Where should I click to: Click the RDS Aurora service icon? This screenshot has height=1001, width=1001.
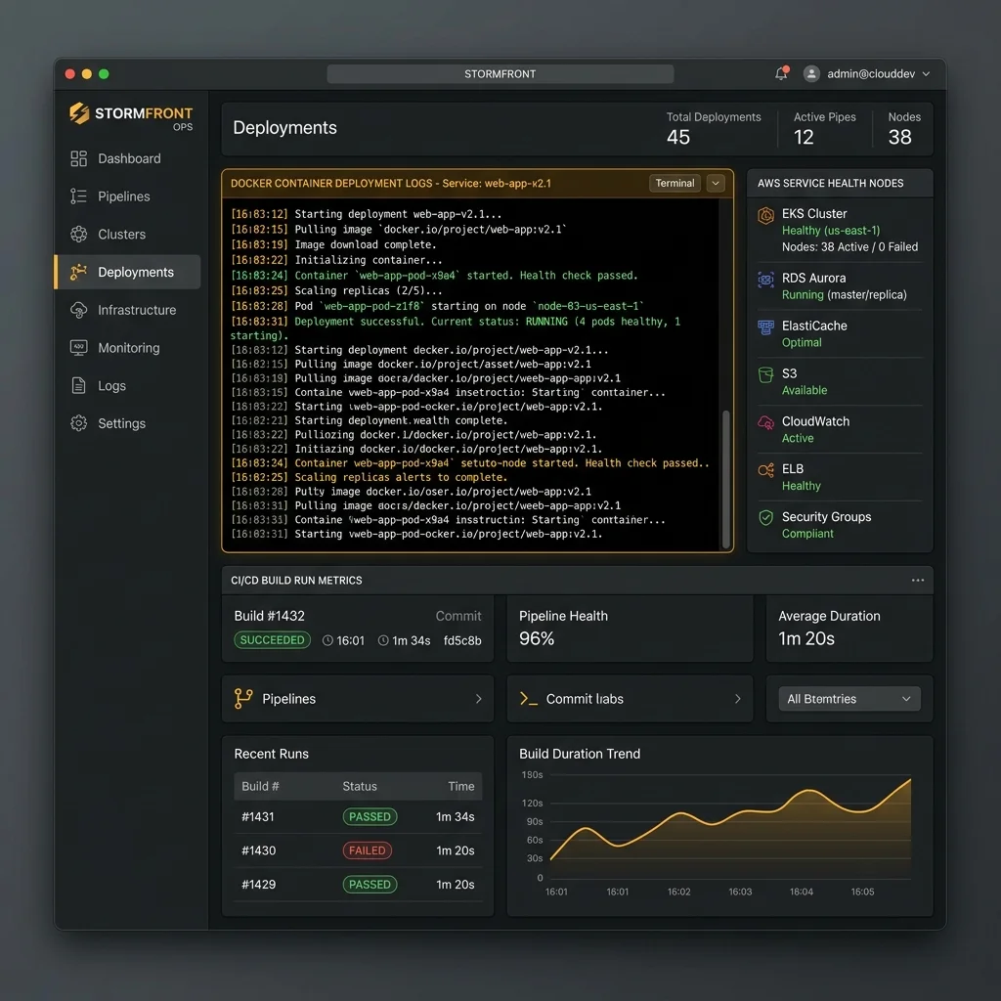(766, 280)
